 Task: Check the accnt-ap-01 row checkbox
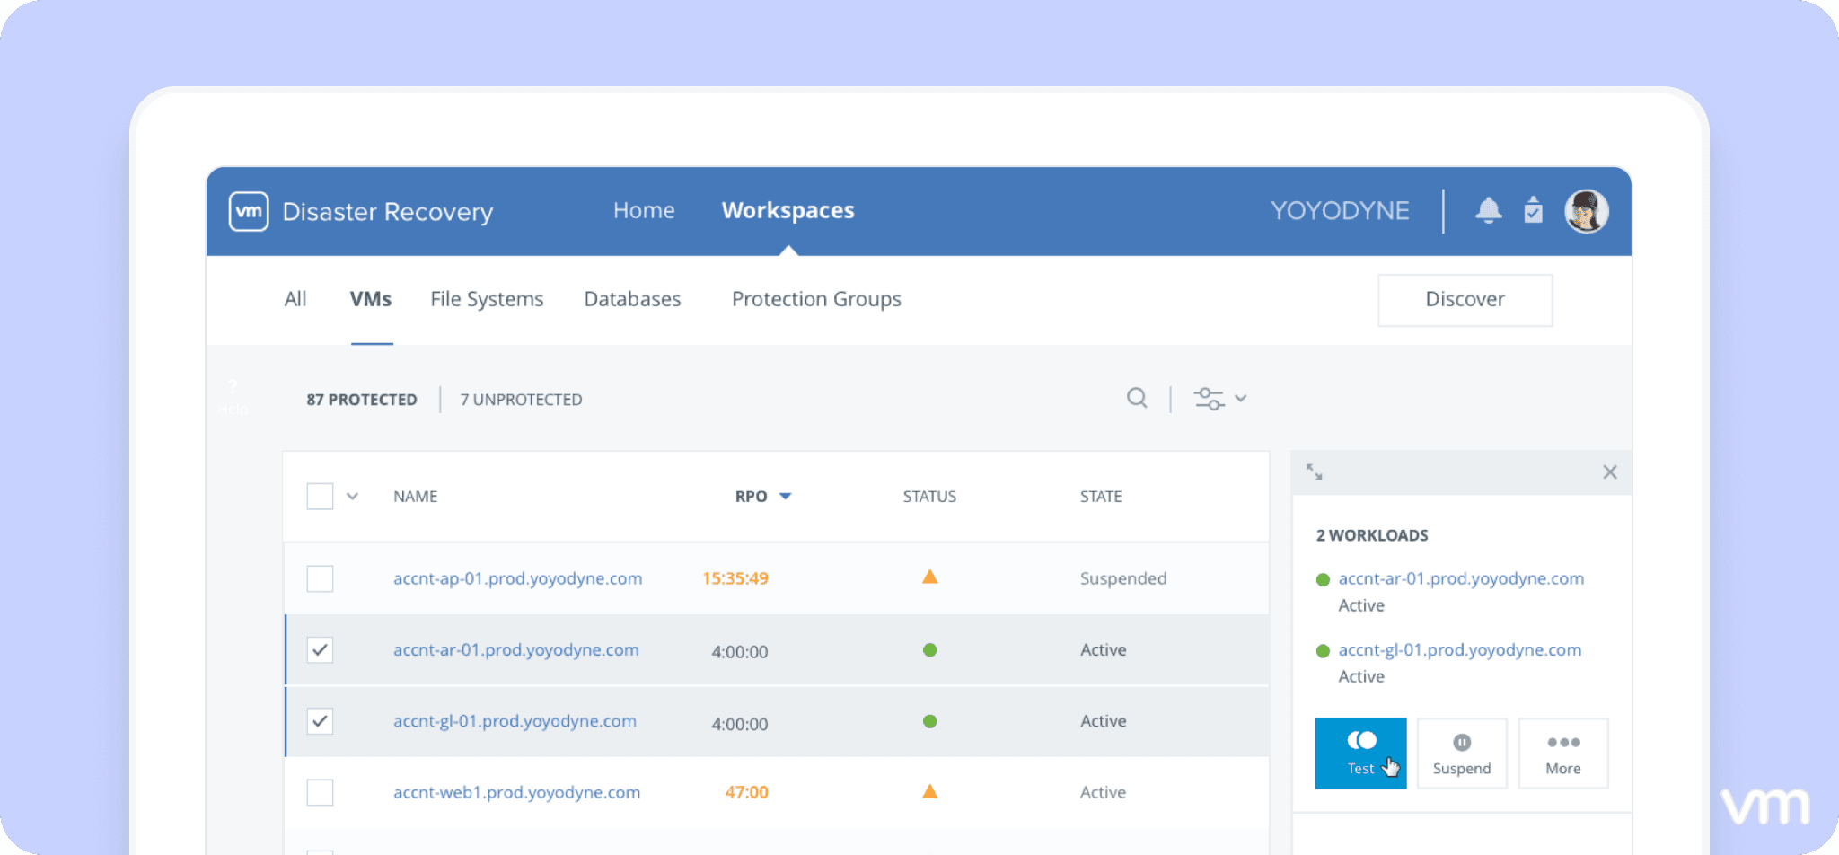pos(320,578)
